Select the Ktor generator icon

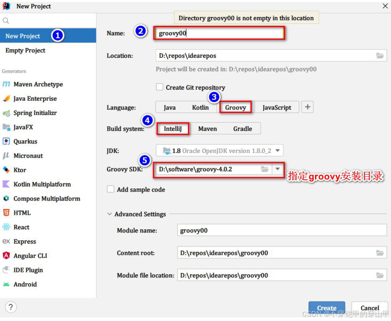[x=6, y=170]
